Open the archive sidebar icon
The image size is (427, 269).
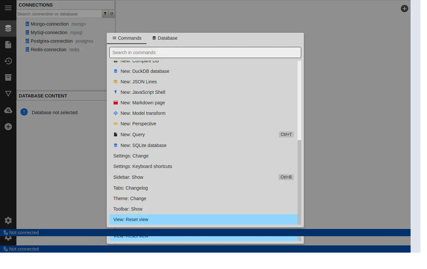[8, 77]
